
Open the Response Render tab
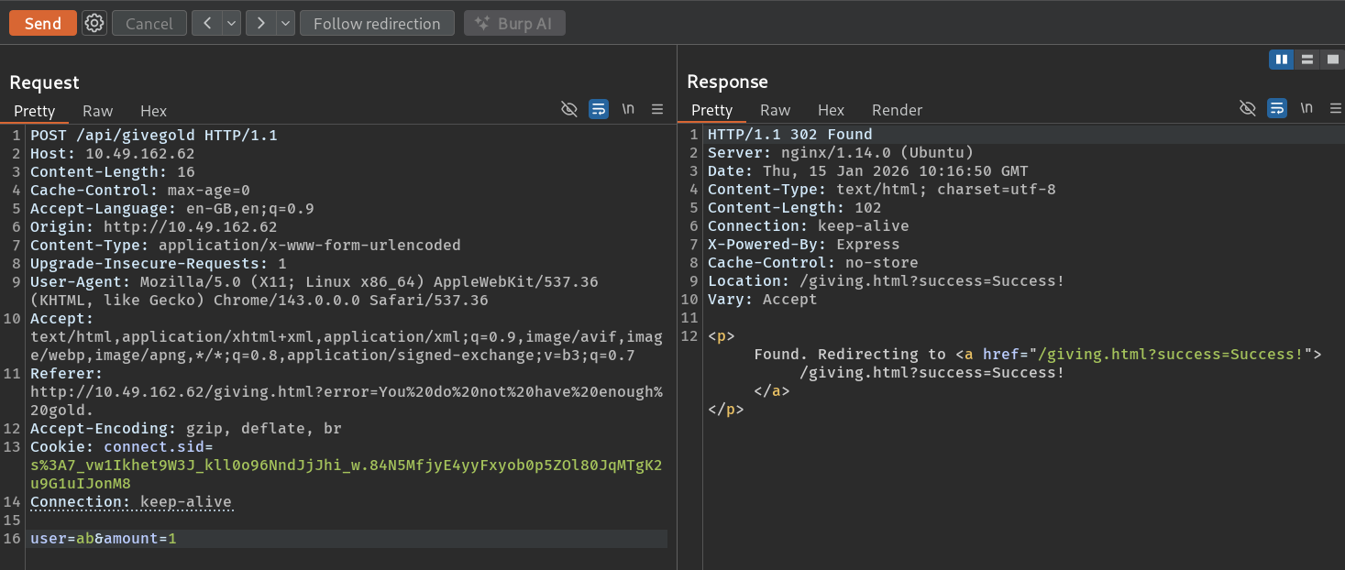click(897, 110)
